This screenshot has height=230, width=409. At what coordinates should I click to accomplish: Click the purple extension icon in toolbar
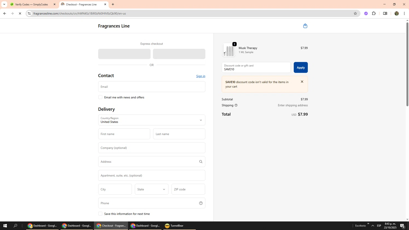[366, 13]
